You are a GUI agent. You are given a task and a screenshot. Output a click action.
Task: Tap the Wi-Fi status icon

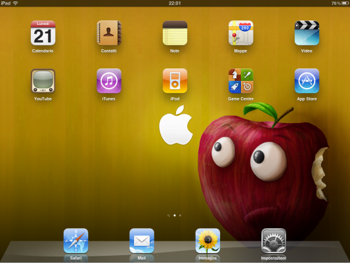click(15, 3)
